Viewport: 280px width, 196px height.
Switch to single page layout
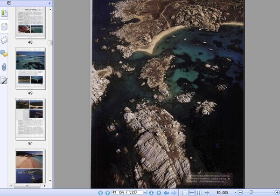185,192
